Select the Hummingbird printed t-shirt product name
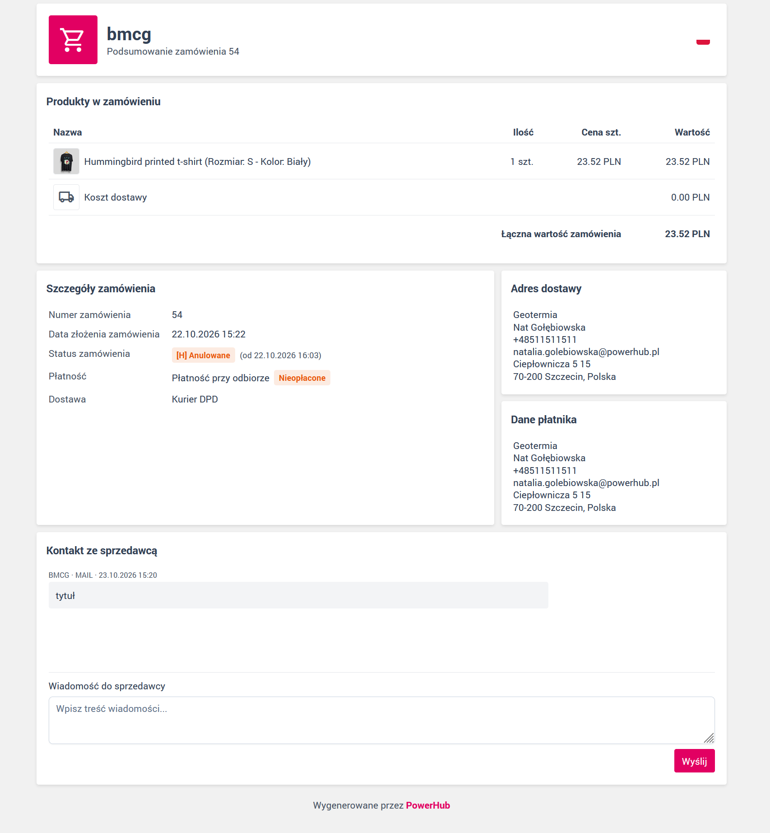The image size is (770, 833). [x=197, y=161]
